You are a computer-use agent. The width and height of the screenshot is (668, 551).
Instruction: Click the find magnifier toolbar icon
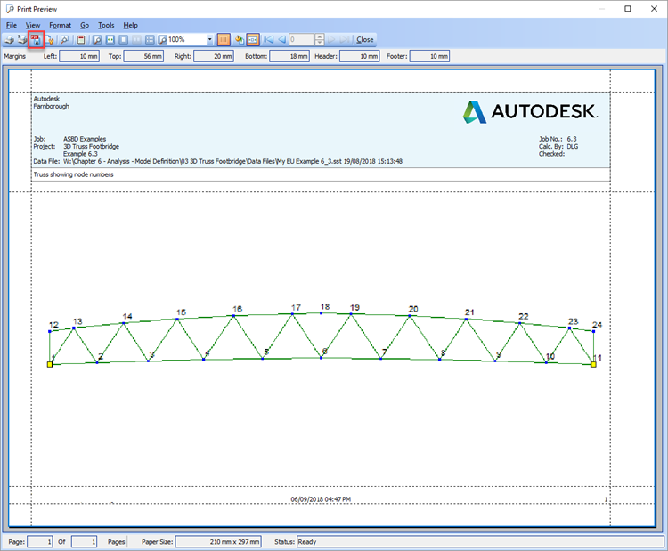[x=64, y=39]
